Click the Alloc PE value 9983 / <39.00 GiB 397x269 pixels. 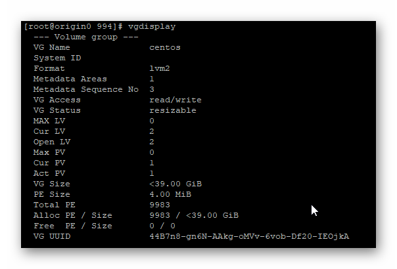[194, 215]
